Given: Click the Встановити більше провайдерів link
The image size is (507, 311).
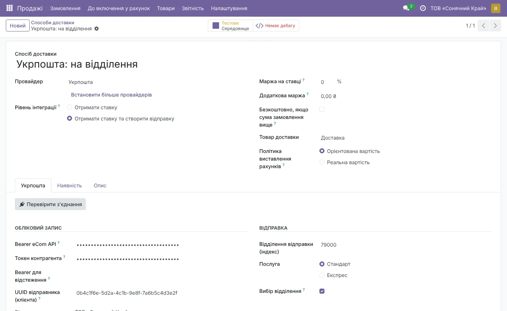Looking at the screenshot, I should pyautogui.click(x=111, y=95).
